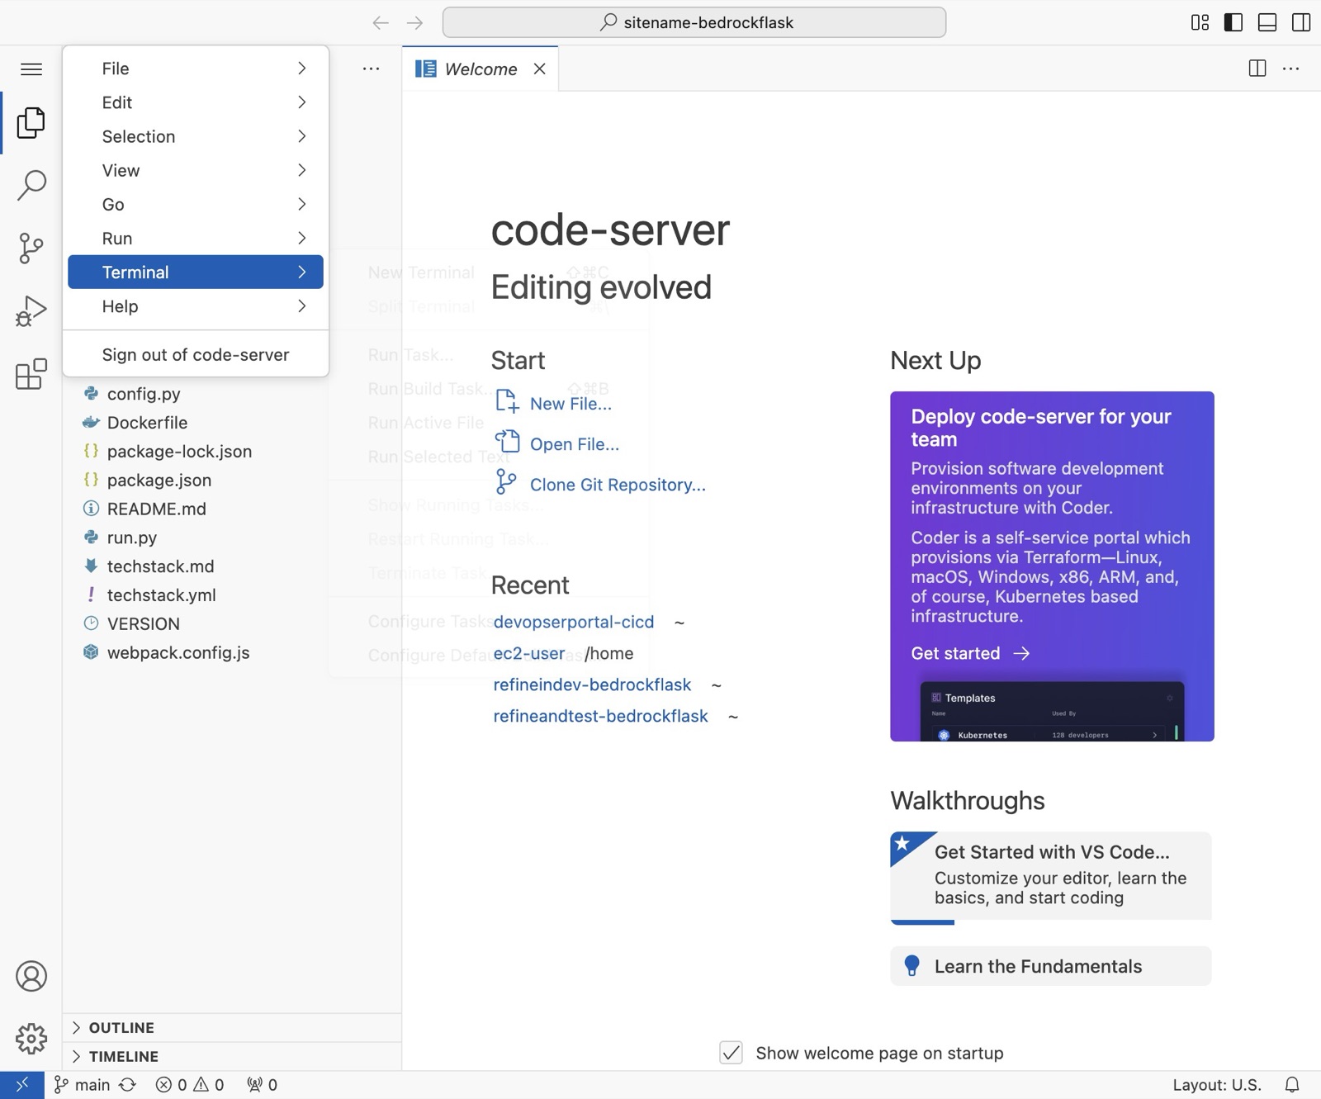1321x1099 pixels.
Task: Open Get Started with VS Code walkthrough
Action: point(1051,877)
